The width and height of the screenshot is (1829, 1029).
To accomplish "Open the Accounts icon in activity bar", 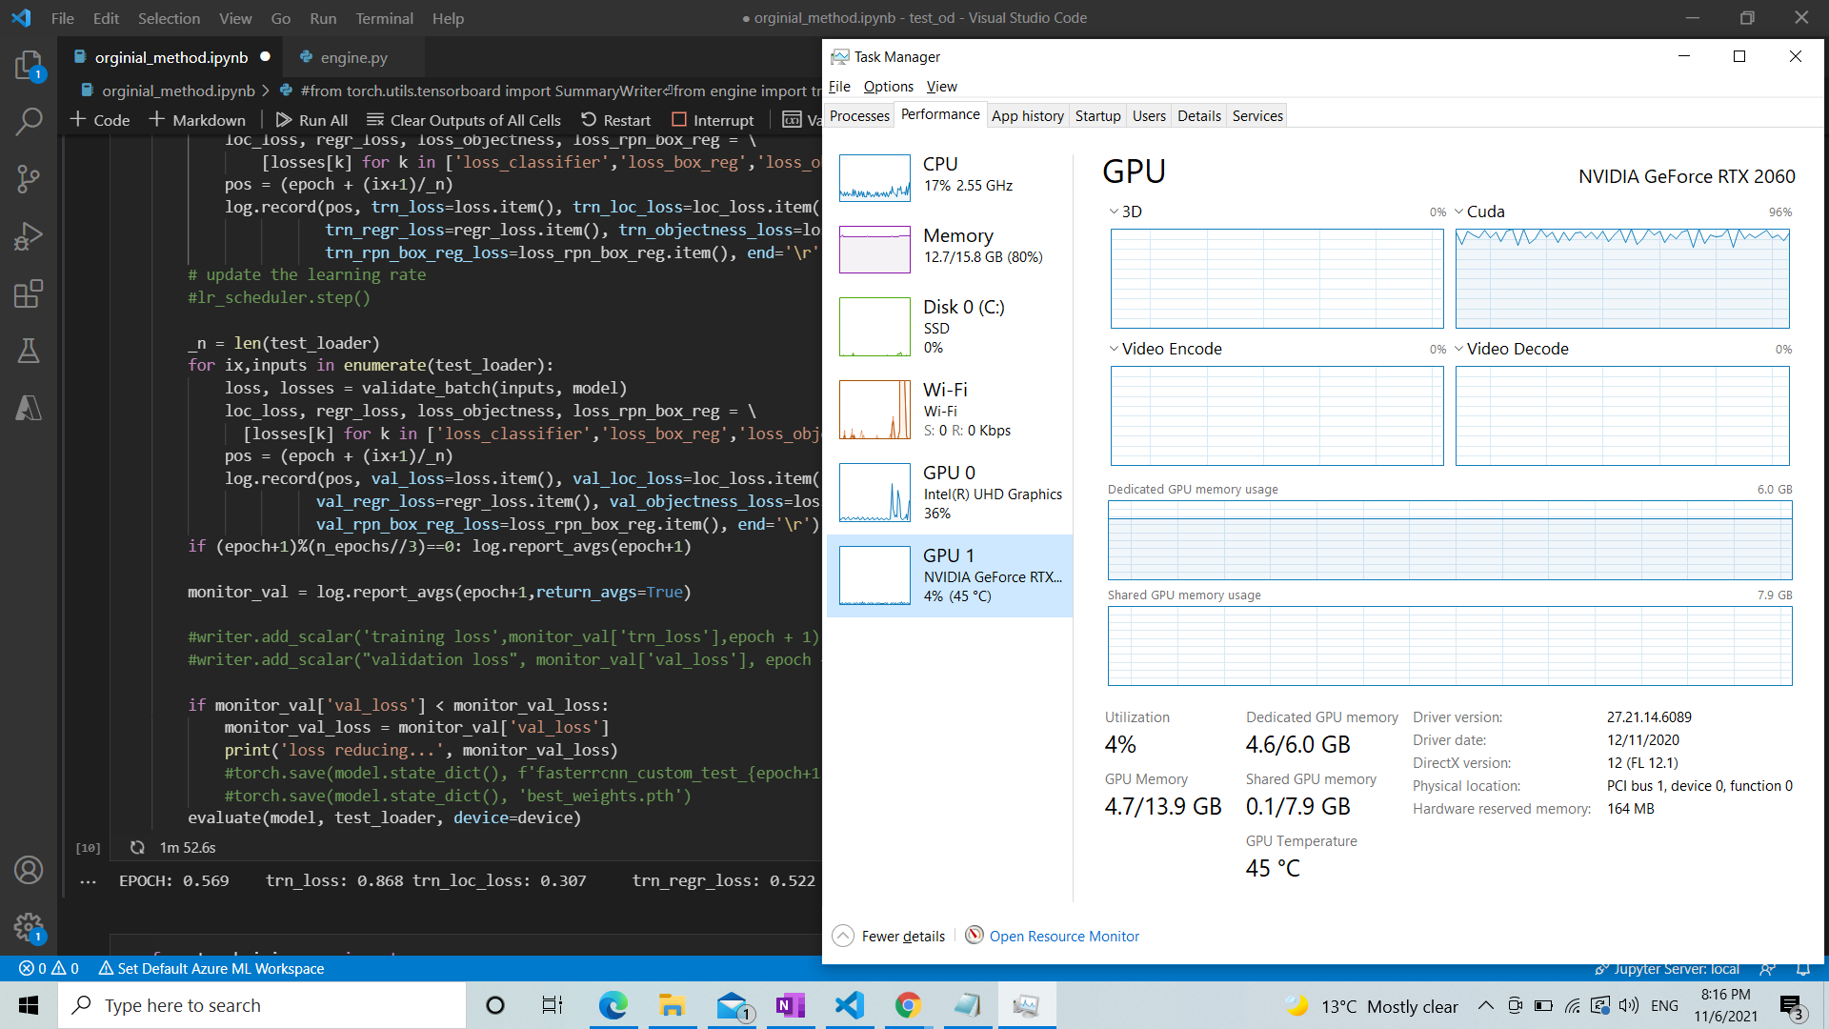I will point(29,869).
